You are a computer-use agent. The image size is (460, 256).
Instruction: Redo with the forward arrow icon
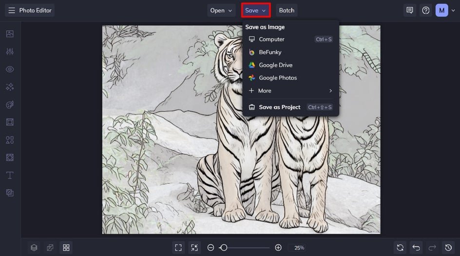click(432, 248)
